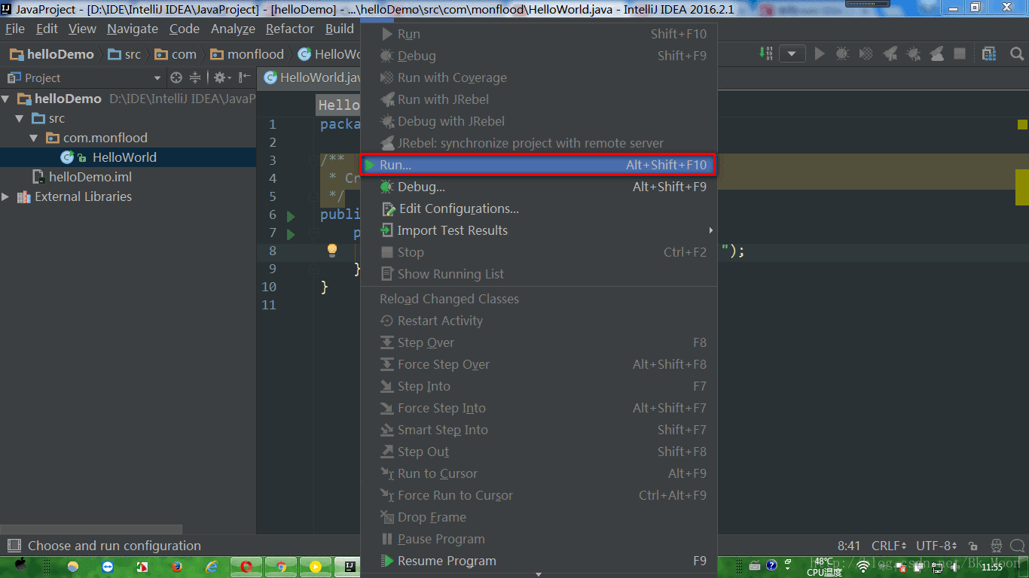Click the status bar tool windows toggle icon
This screenshot has height=578, width=1029.
13,546
